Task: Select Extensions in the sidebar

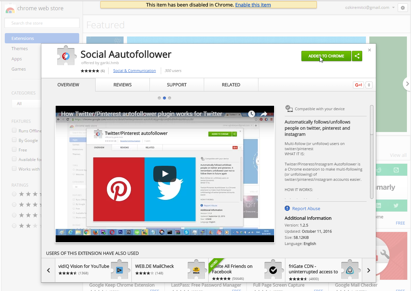Action: coord(42,38)
